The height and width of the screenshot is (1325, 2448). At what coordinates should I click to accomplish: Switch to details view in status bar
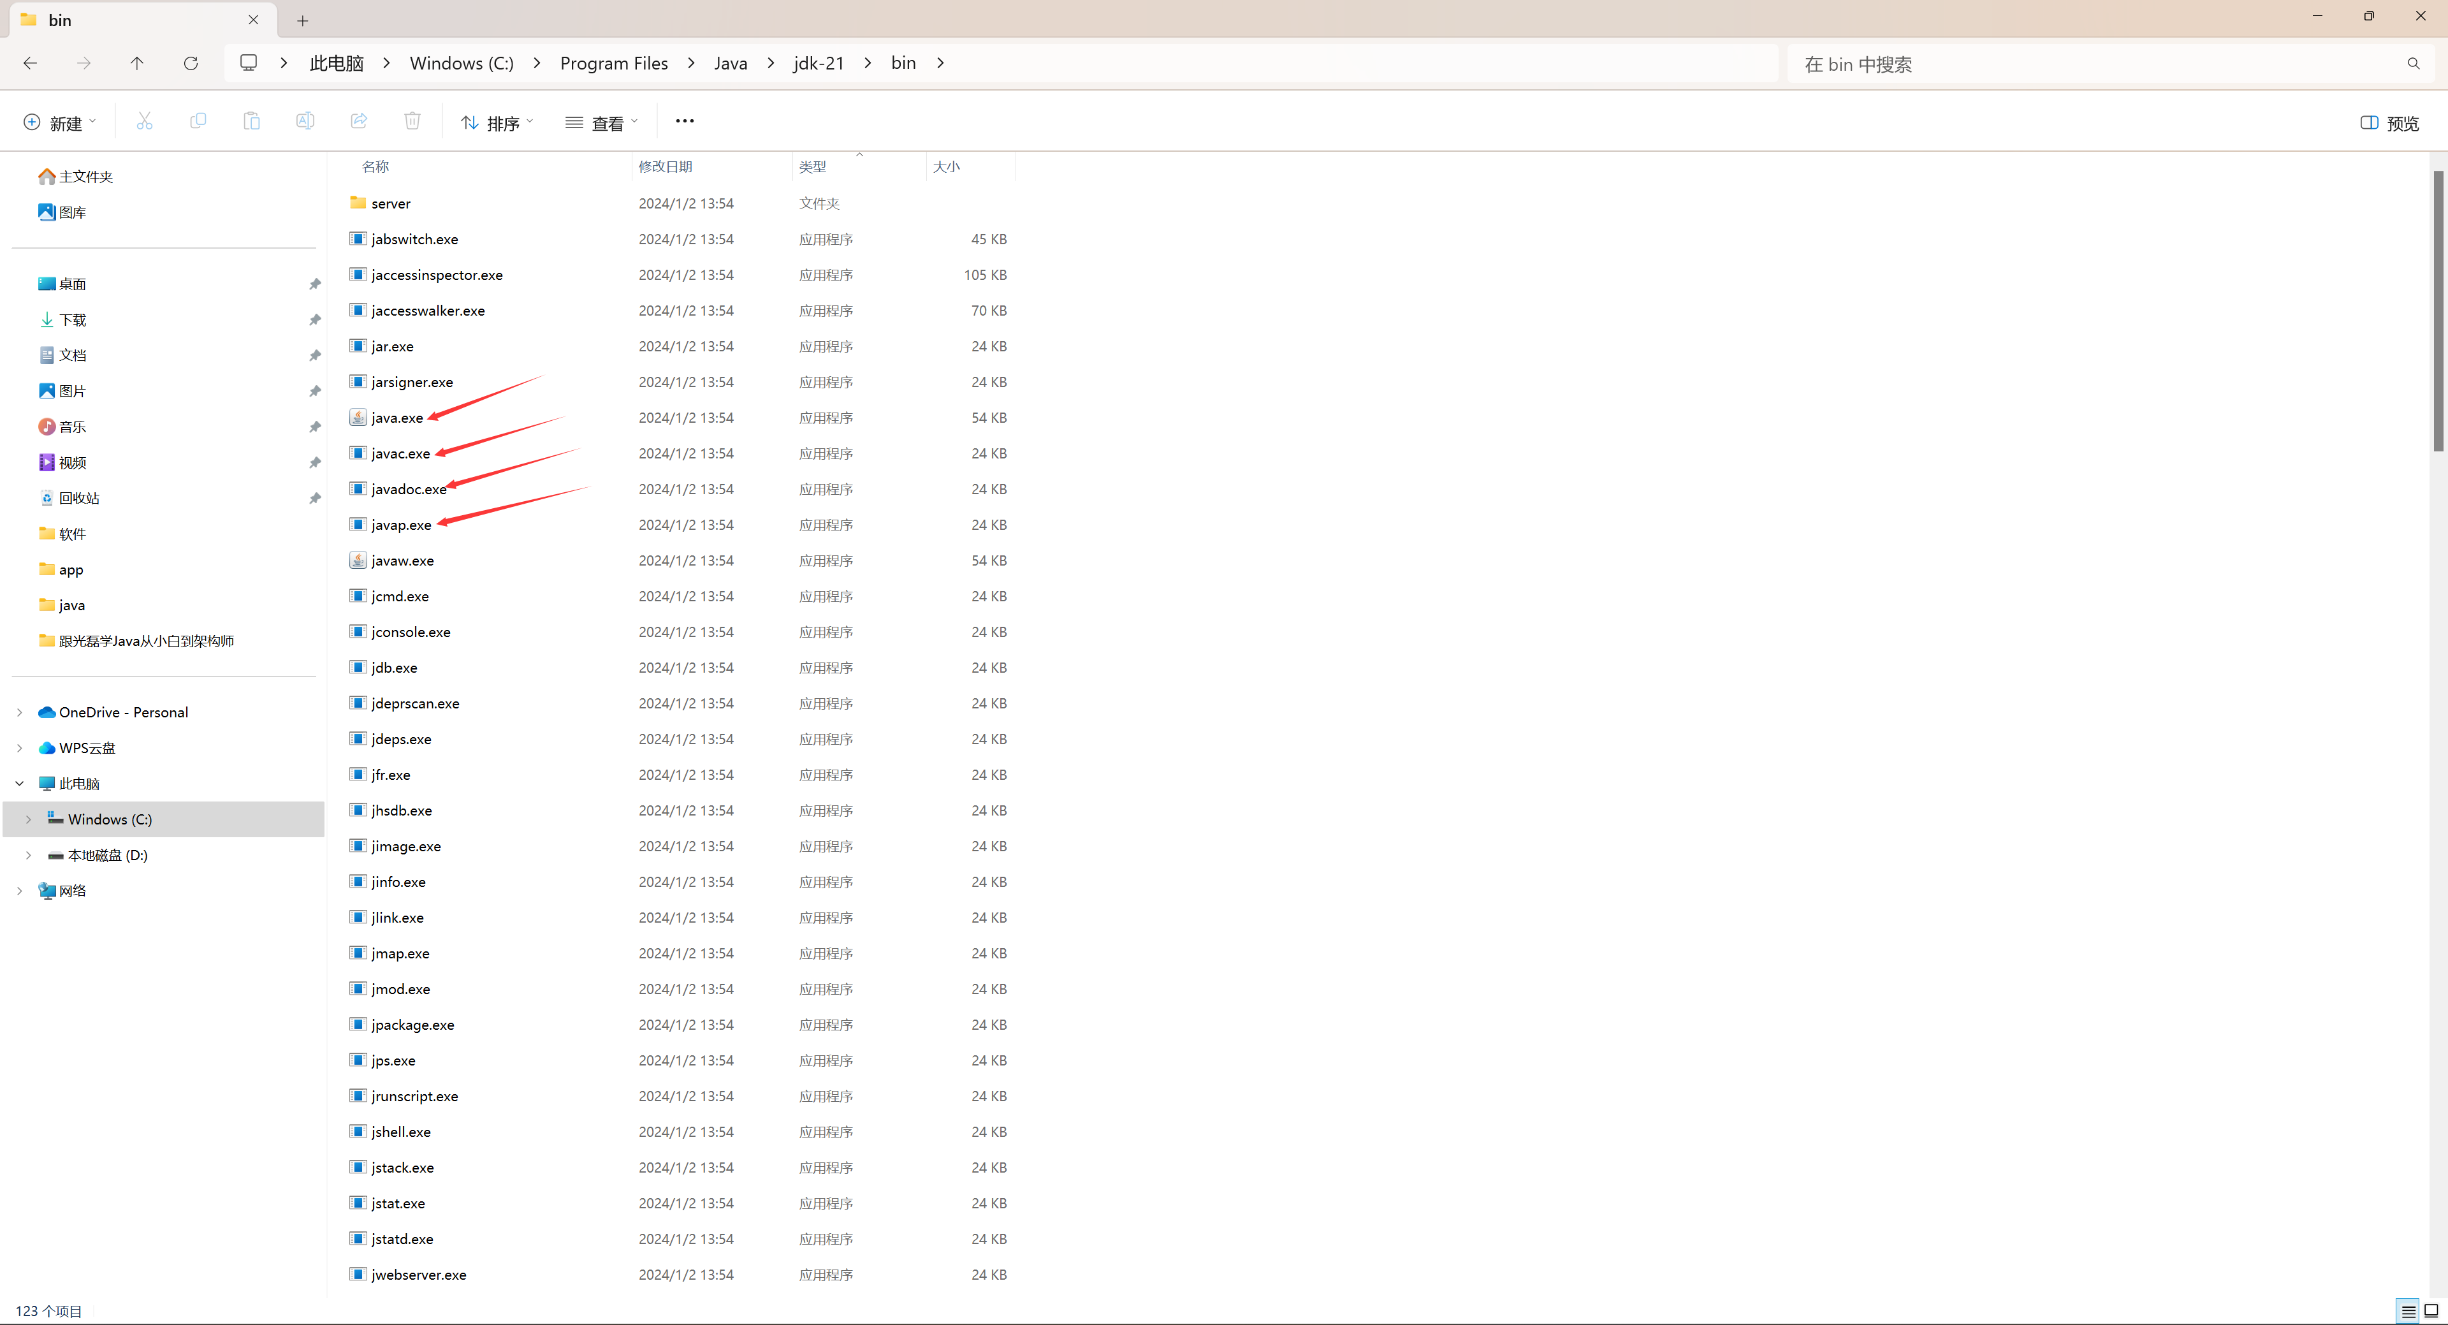coord(2408,1311)
